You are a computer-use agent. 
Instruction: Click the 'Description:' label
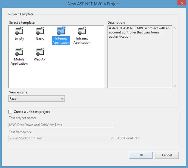point(116,23)
